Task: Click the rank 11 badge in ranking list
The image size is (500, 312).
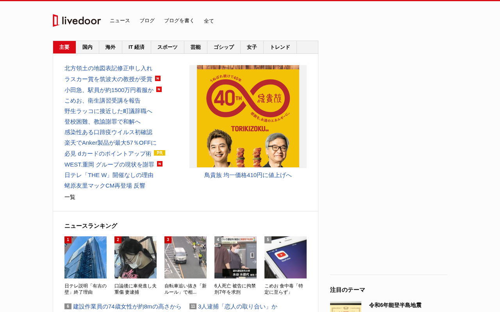Action: 193,306
